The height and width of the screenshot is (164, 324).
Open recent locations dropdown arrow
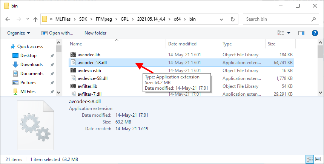(x=28, y=19)
